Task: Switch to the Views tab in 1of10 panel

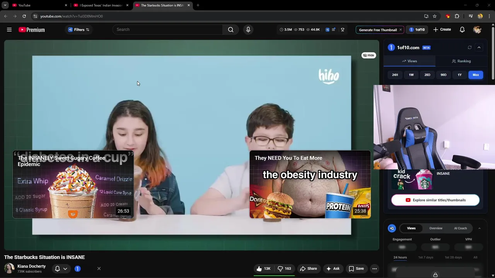Action: pos(410,61)
